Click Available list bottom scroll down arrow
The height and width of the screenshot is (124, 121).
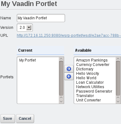(x=118, y=101)
